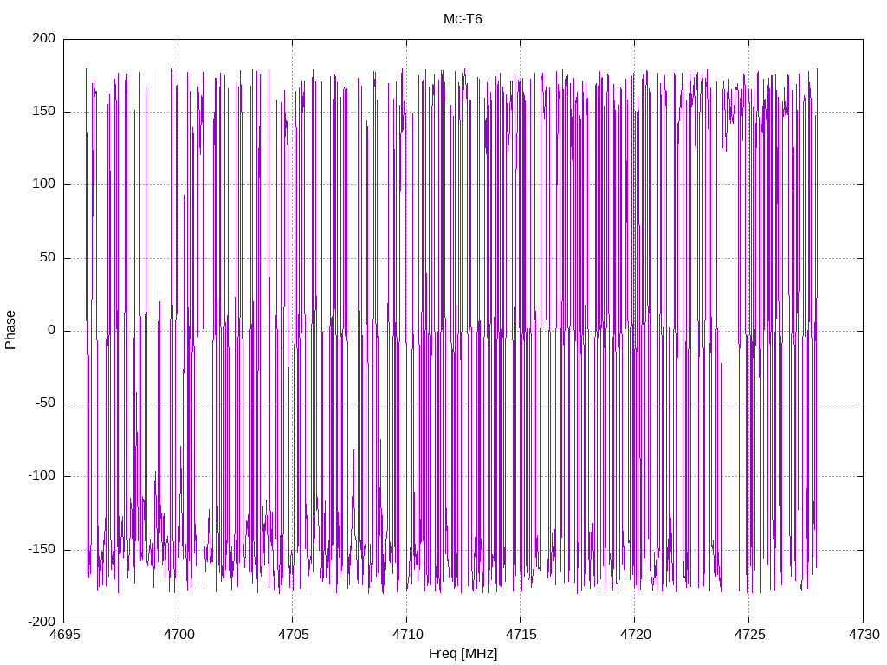The image size is (887, 665).
Task: Click the 50 y-axis tick label
Action: pyautogui.click(x=49, y=257)
